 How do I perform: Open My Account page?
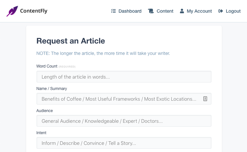click(x=196, y=11)
